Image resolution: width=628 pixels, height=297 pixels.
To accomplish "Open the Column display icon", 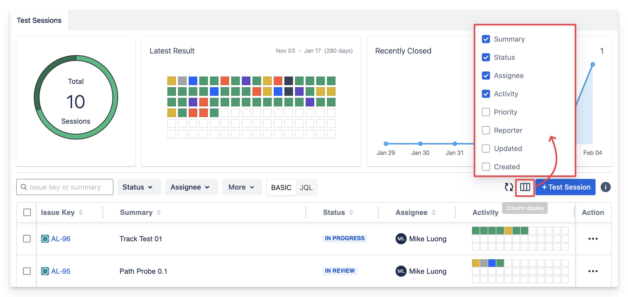I will [x=525, y=187].
